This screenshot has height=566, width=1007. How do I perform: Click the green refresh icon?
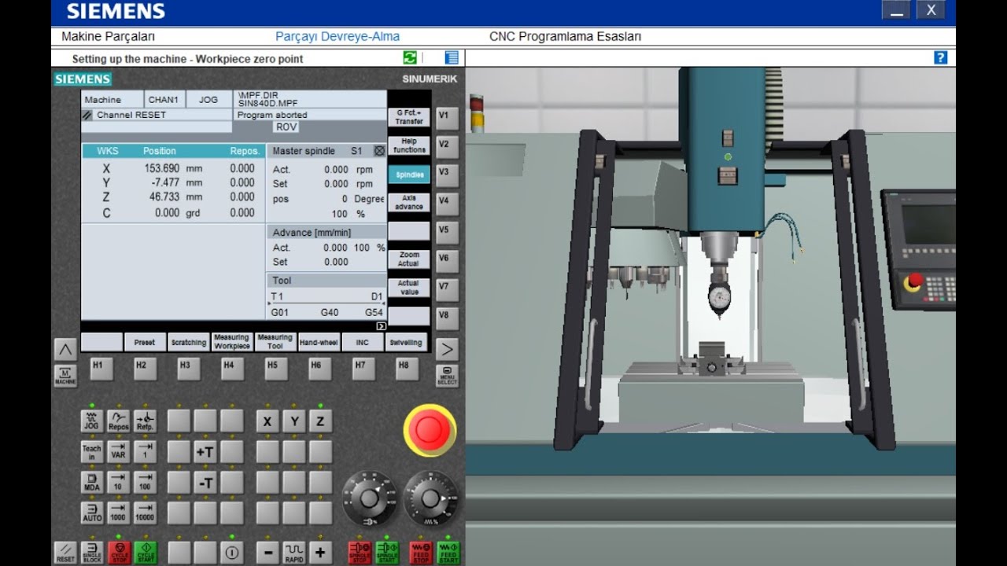click(x=410, y=57)
